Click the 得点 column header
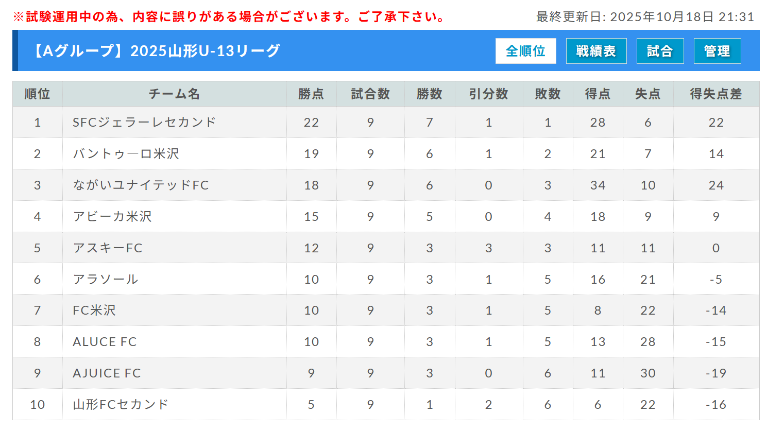Screen dimensions: 767x431 point(598,94)
